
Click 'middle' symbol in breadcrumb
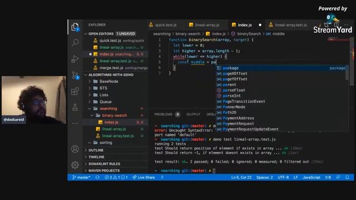(x=278, y=34)
